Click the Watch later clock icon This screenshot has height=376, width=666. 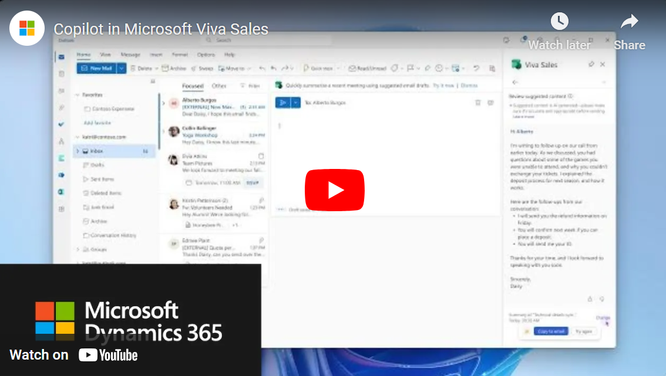[x=559, y=22]
